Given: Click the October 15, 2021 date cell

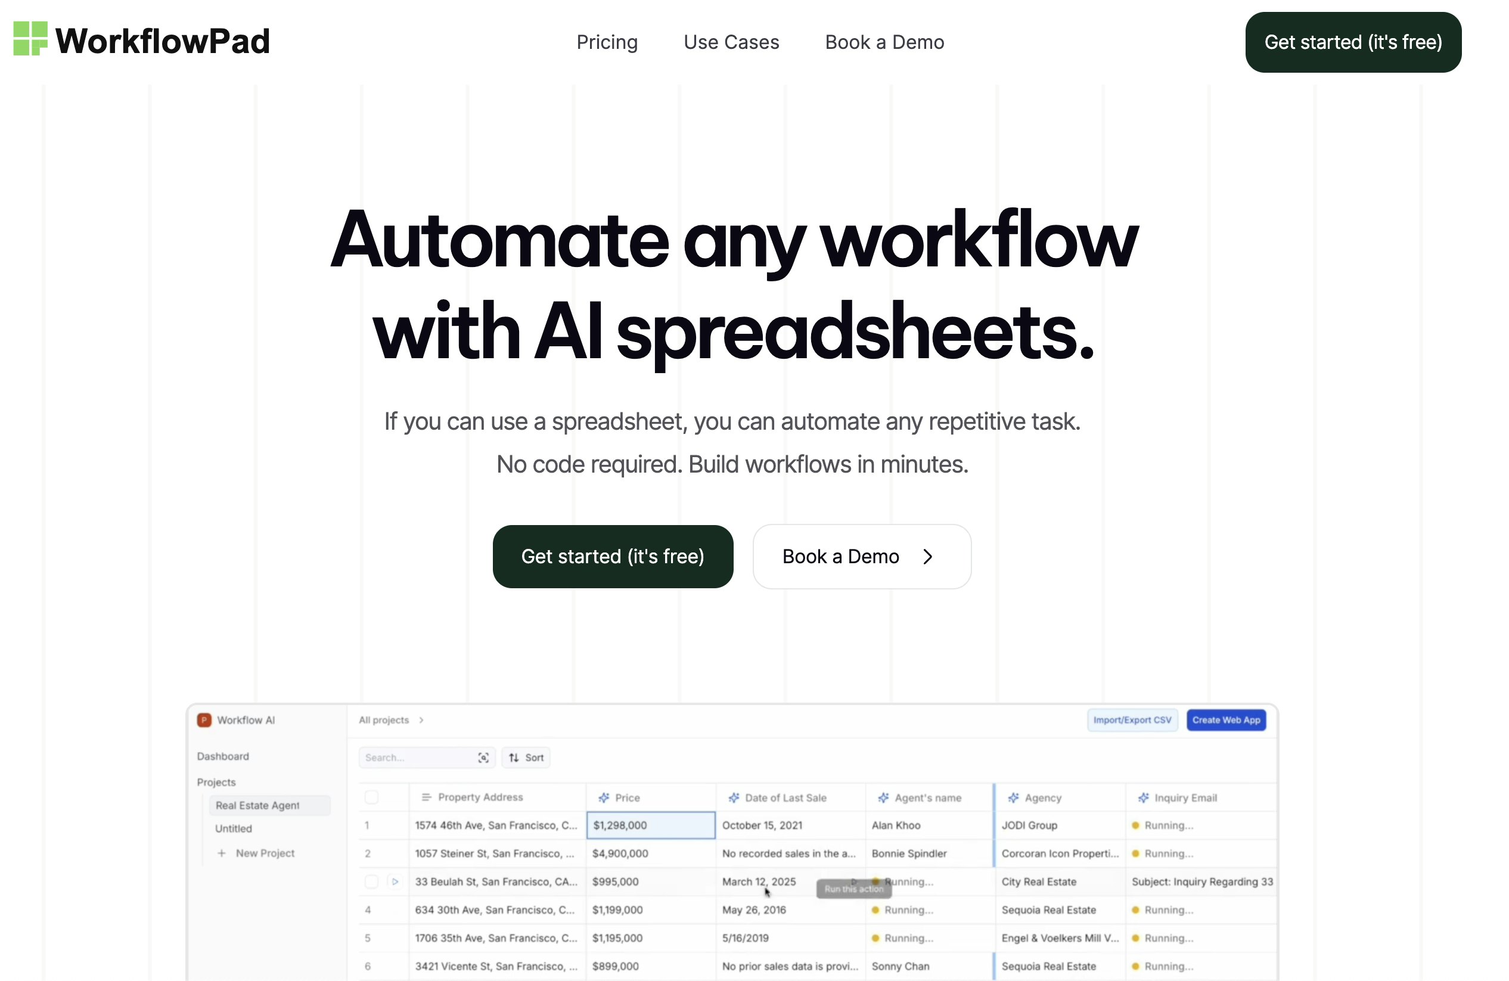Looking at the screenshot, I should 790,825.
